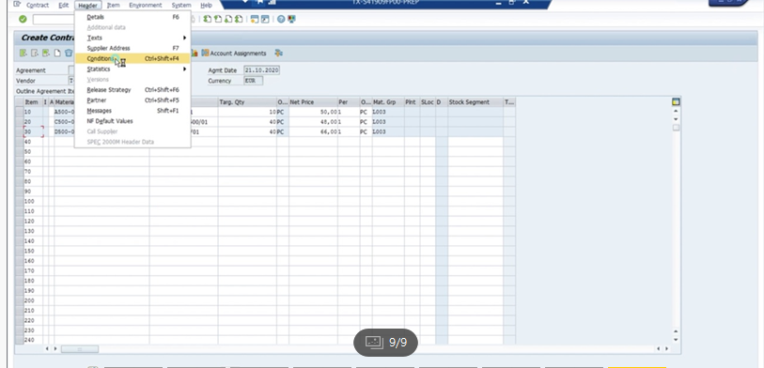Click the blank page create icon

[57, 54]
